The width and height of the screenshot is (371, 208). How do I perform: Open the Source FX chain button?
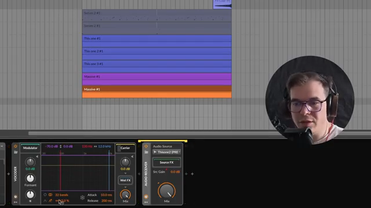tap(166, 162)
